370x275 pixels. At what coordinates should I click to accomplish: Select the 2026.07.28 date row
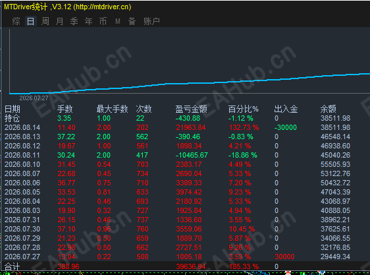point(22,247)
